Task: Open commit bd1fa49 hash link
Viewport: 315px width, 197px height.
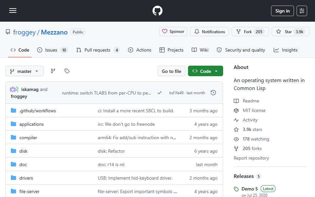Action: (177, 93)
